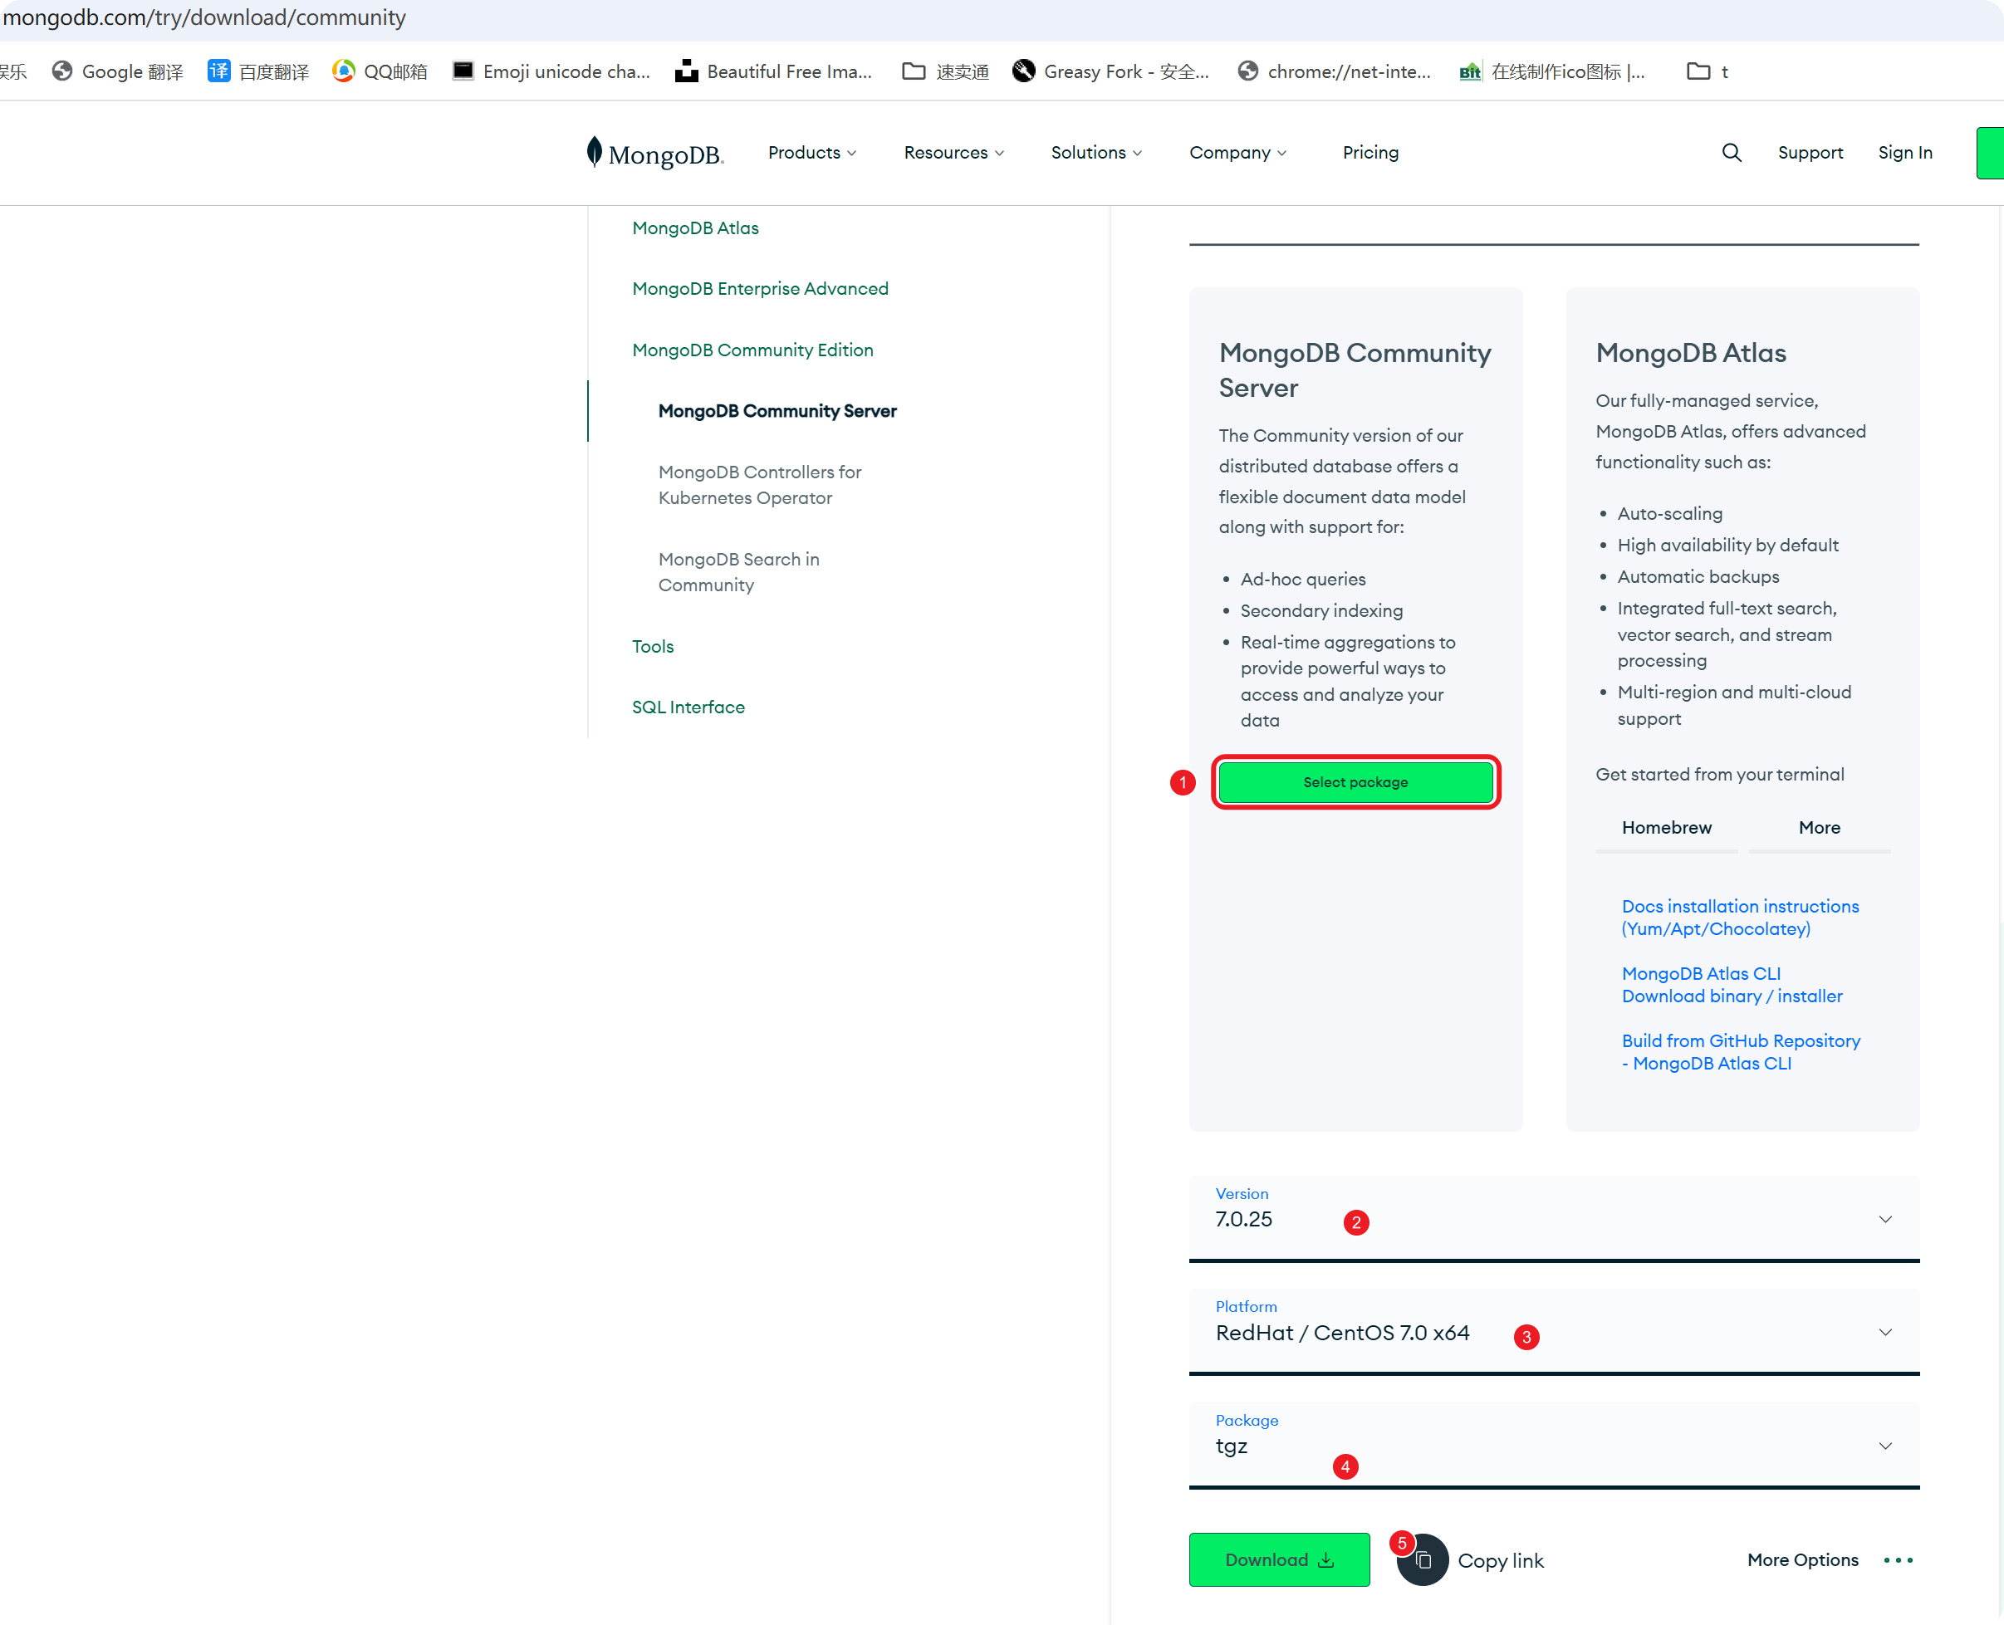Click the green Select package button

pos(1355,782)
